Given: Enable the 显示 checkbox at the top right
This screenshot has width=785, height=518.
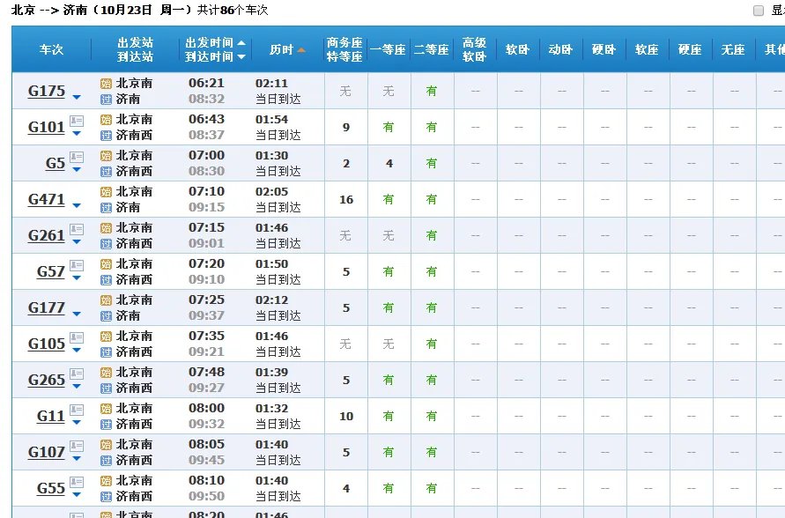Looking at the screenshot, I should pyautogui.click(x=759, y=11).
